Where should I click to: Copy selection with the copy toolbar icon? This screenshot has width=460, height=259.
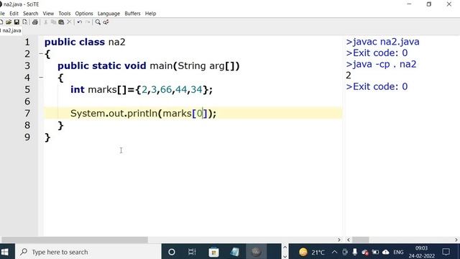point(53,22)
